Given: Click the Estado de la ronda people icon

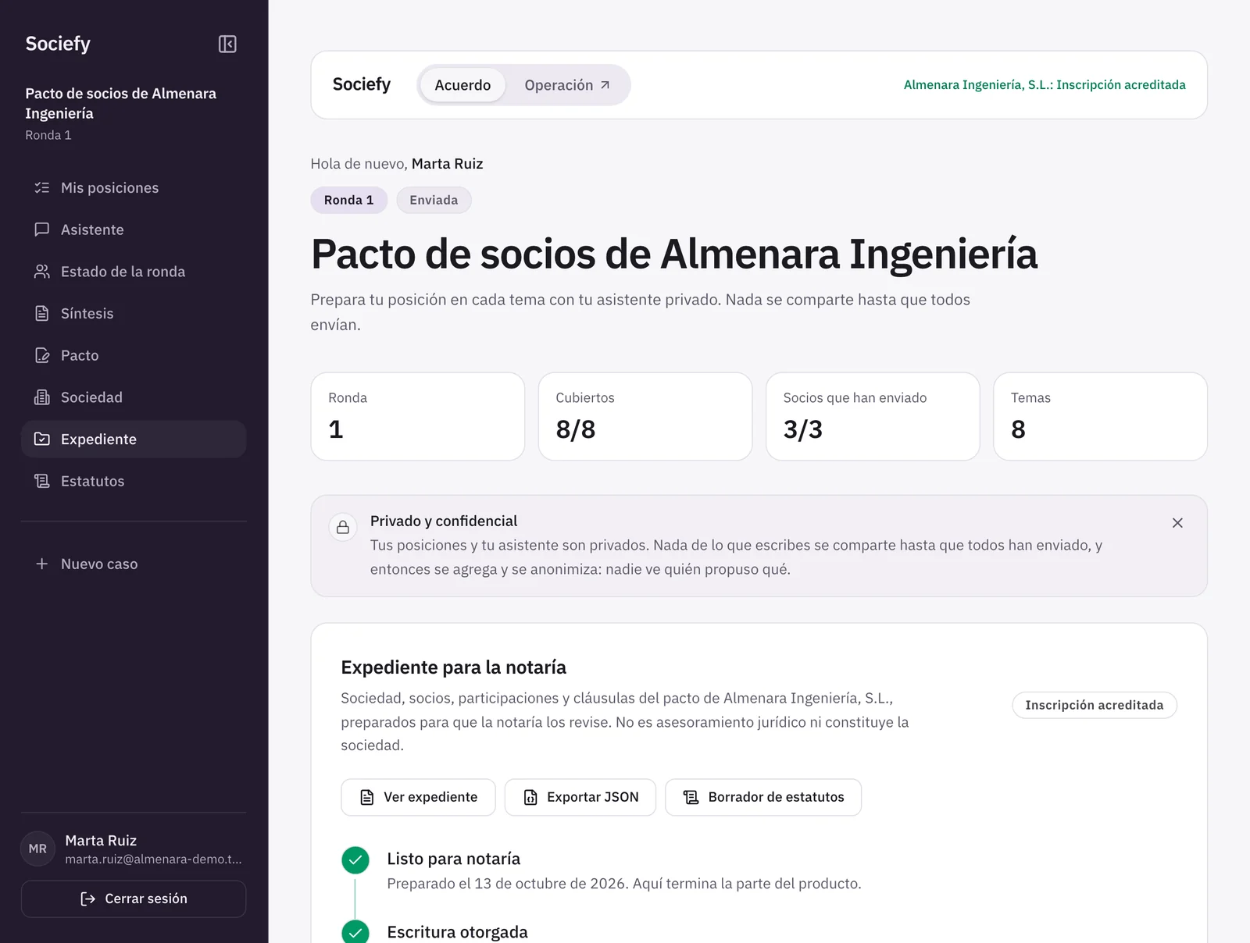Looking at the screenshot, I should (42, 271).
